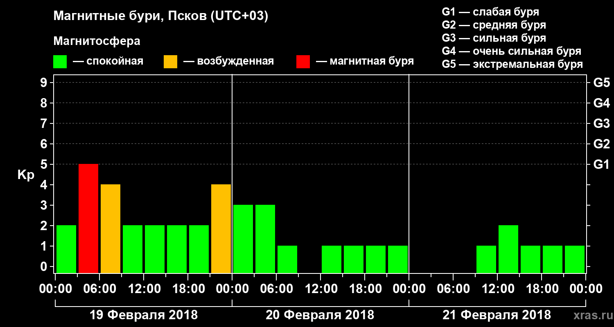
Task: Click the 'G4' label on the right axis
Action: coord(602,103)
